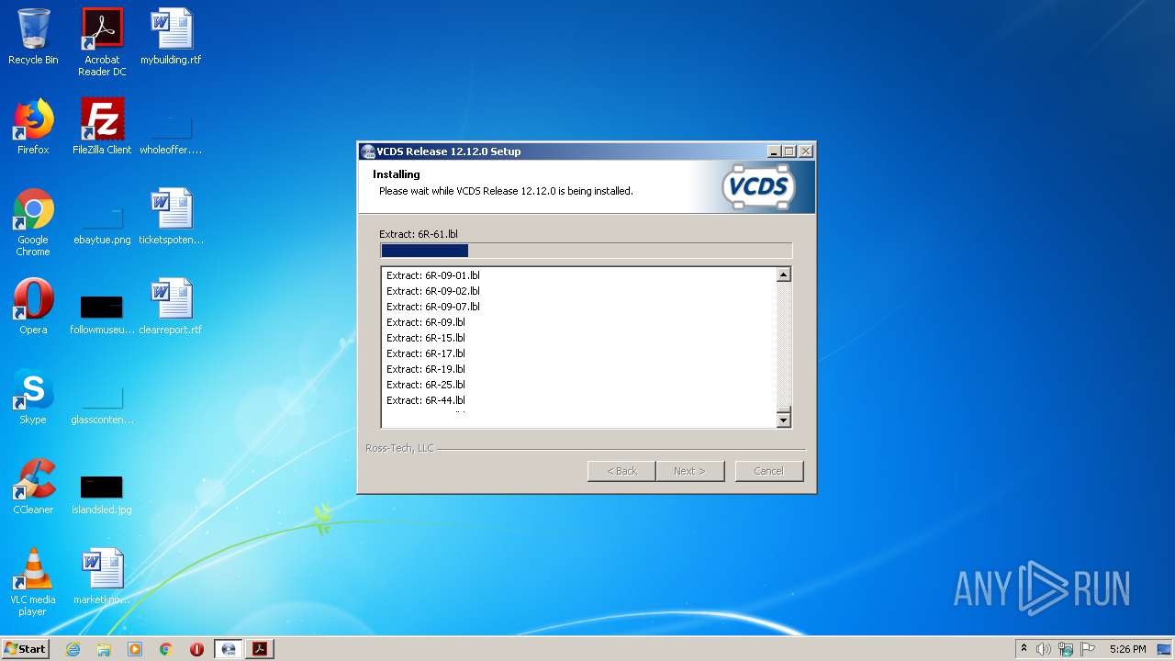Launch VLC media player shortcut
Screen dimensions: 1175x661
click(33, 582)
